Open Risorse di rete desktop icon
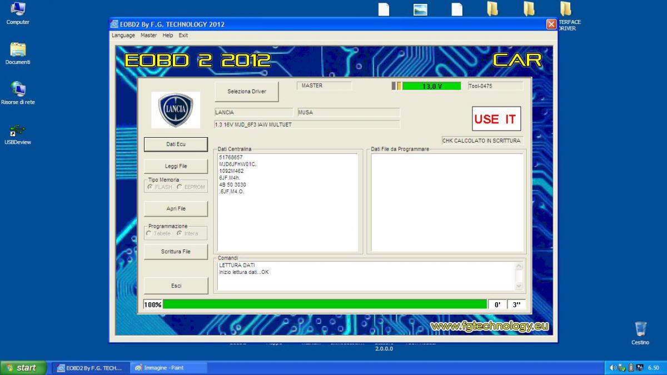The width and height of the screenshot is (667, 375). 18,89
